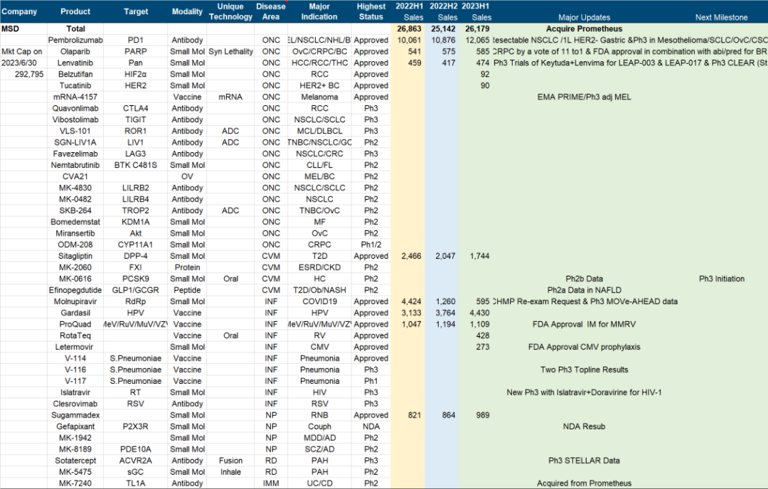The height and width of the screenshot is (489, 768).
Task: Select the Sugammadex product cell
Action: tap(75, 414)
